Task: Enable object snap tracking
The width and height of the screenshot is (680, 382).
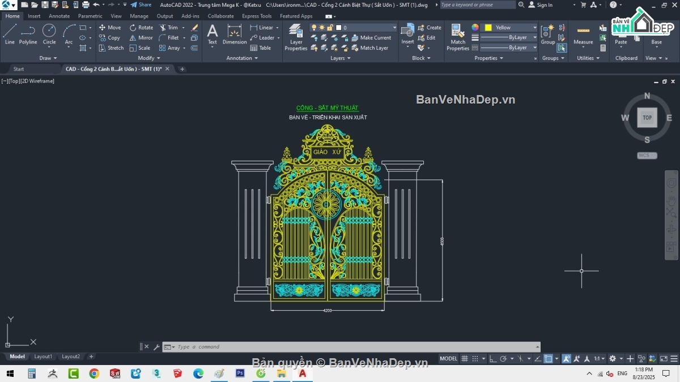Action: point(538,358)
